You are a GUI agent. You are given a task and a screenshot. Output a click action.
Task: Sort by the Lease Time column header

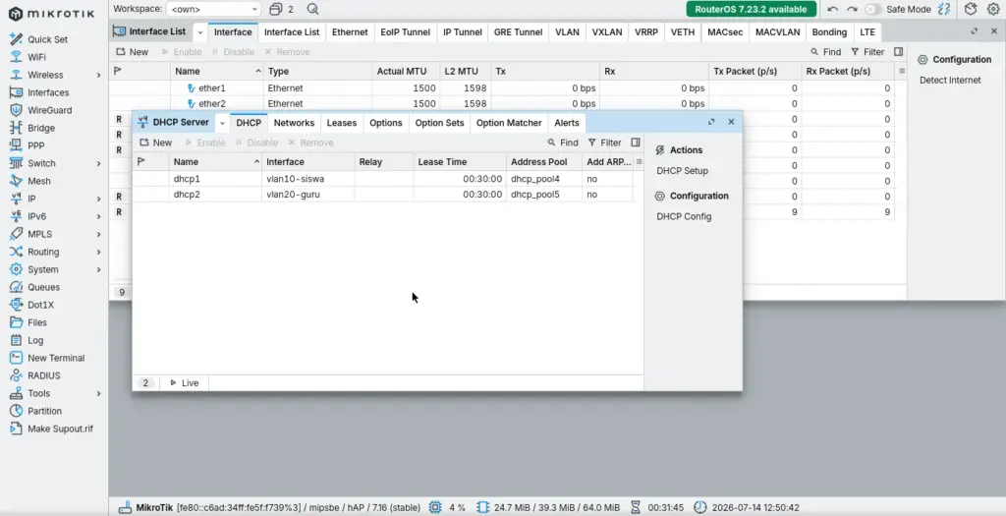460,162
